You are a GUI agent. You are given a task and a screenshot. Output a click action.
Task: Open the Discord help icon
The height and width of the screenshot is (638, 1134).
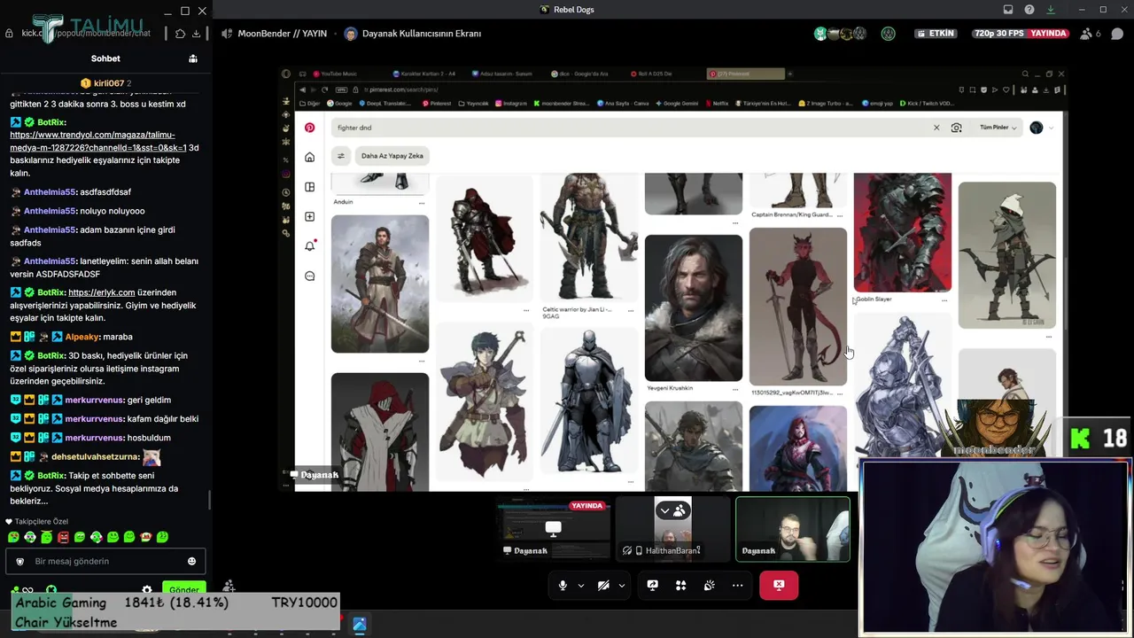tap(1029, 10)
